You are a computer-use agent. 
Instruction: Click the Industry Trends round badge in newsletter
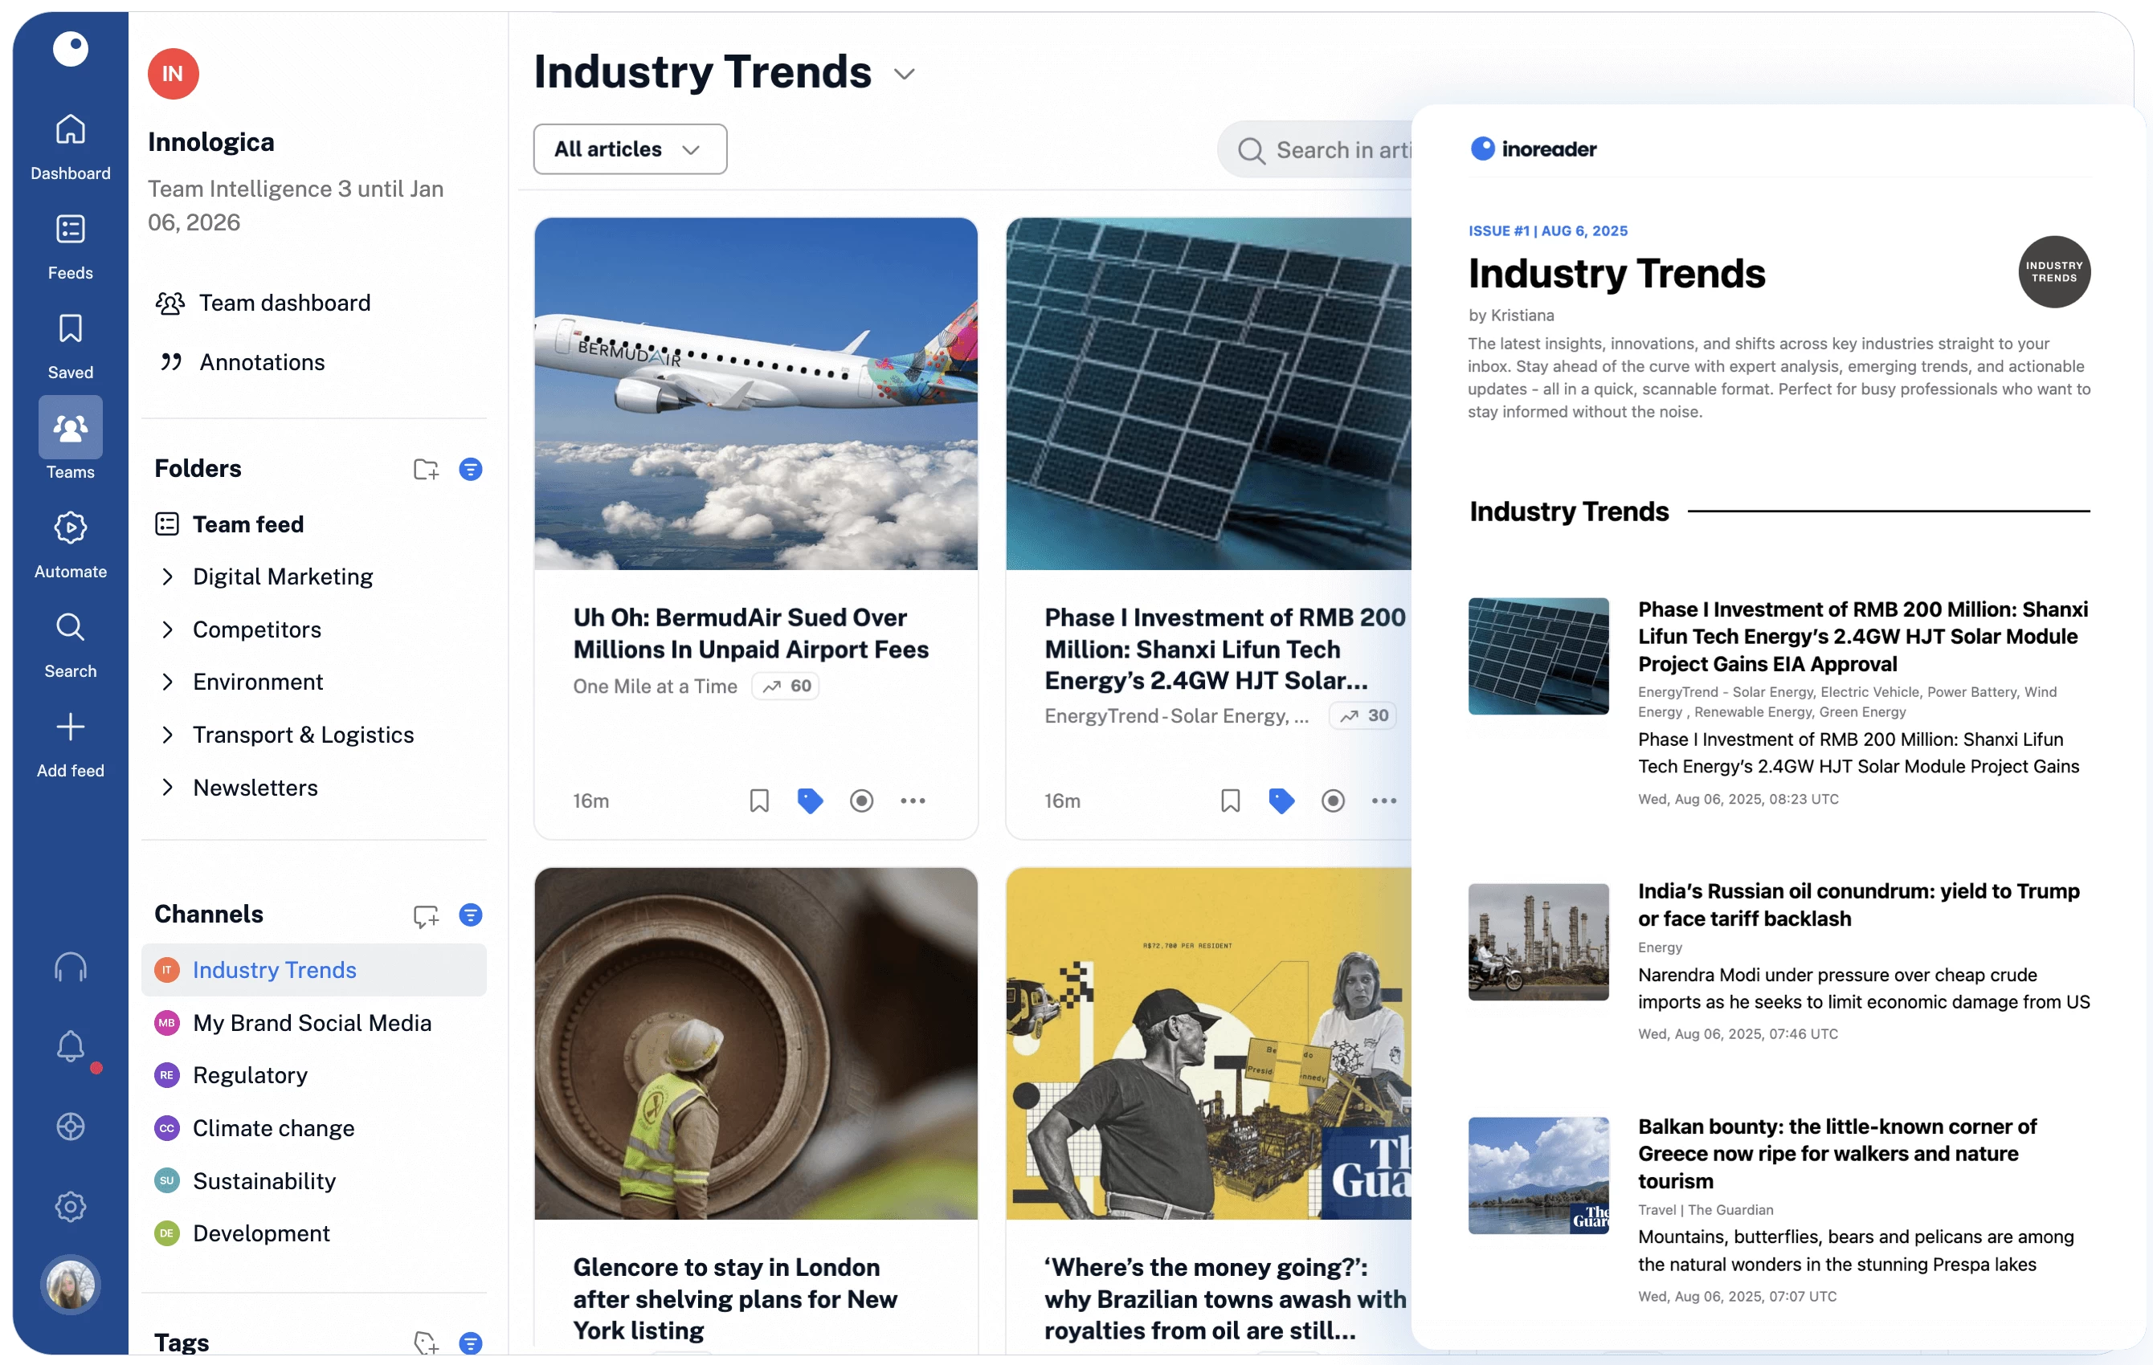[2053, 271]
